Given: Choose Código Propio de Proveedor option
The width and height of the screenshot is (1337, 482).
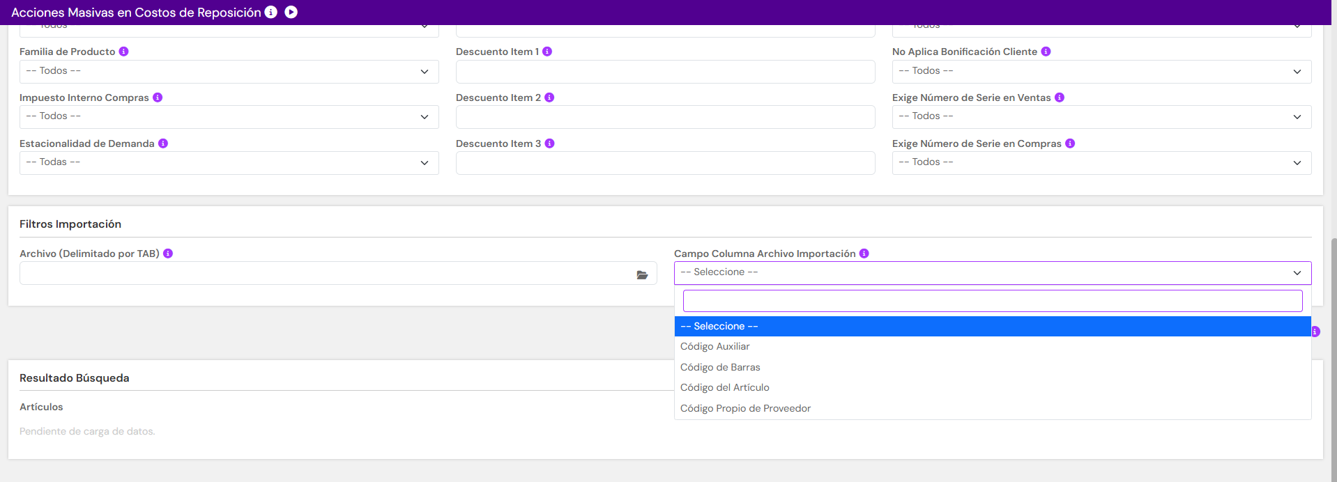Looking at the screenshot, I should click(x=993, y=408).
